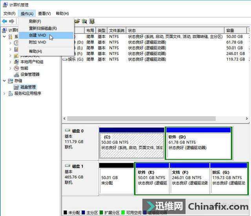Collapse the 存储 tree node
The height and width of the screenshot is (216, 251).
click(4, 81)
